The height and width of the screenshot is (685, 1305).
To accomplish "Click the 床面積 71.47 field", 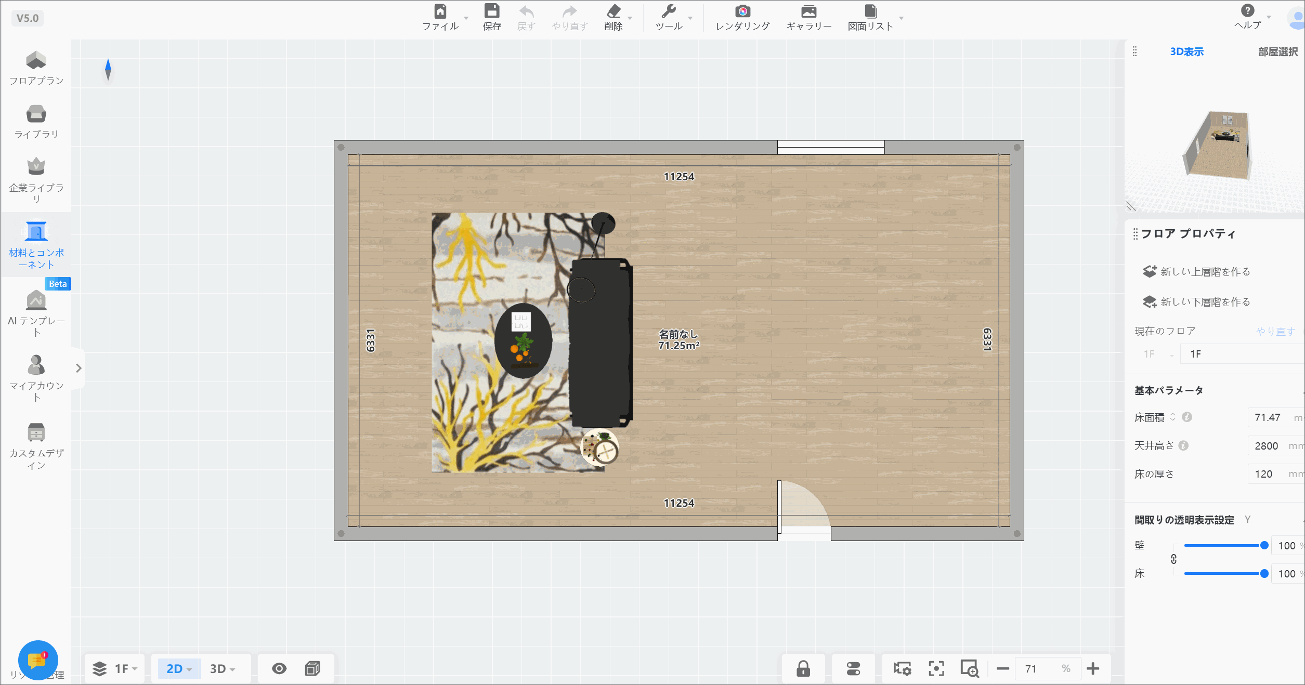I will pyautogui.click(x=1276, y=417).
